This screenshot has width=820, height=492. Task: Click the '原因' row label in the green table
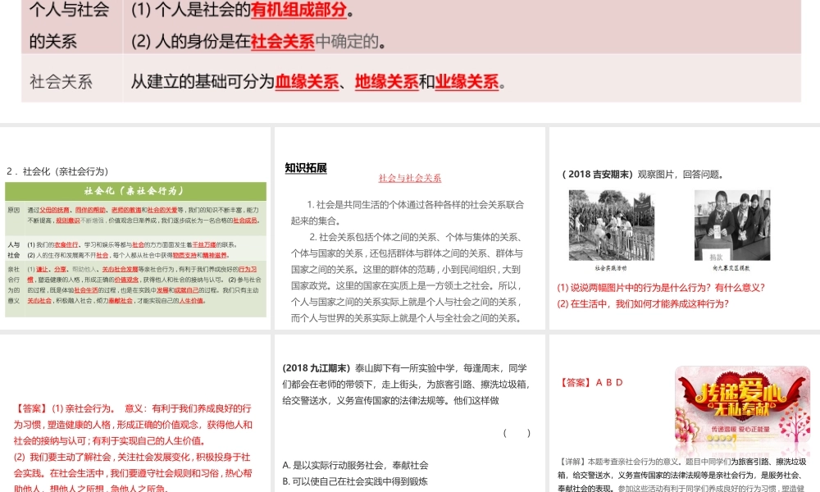point(14,210)
